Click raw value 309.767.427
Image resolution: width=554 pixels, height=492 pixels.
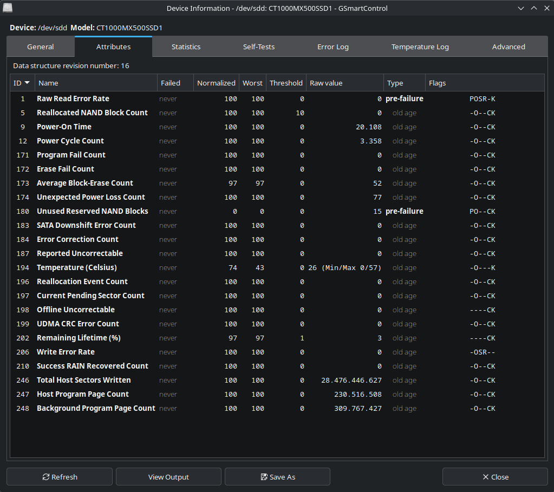coord(358,409)
